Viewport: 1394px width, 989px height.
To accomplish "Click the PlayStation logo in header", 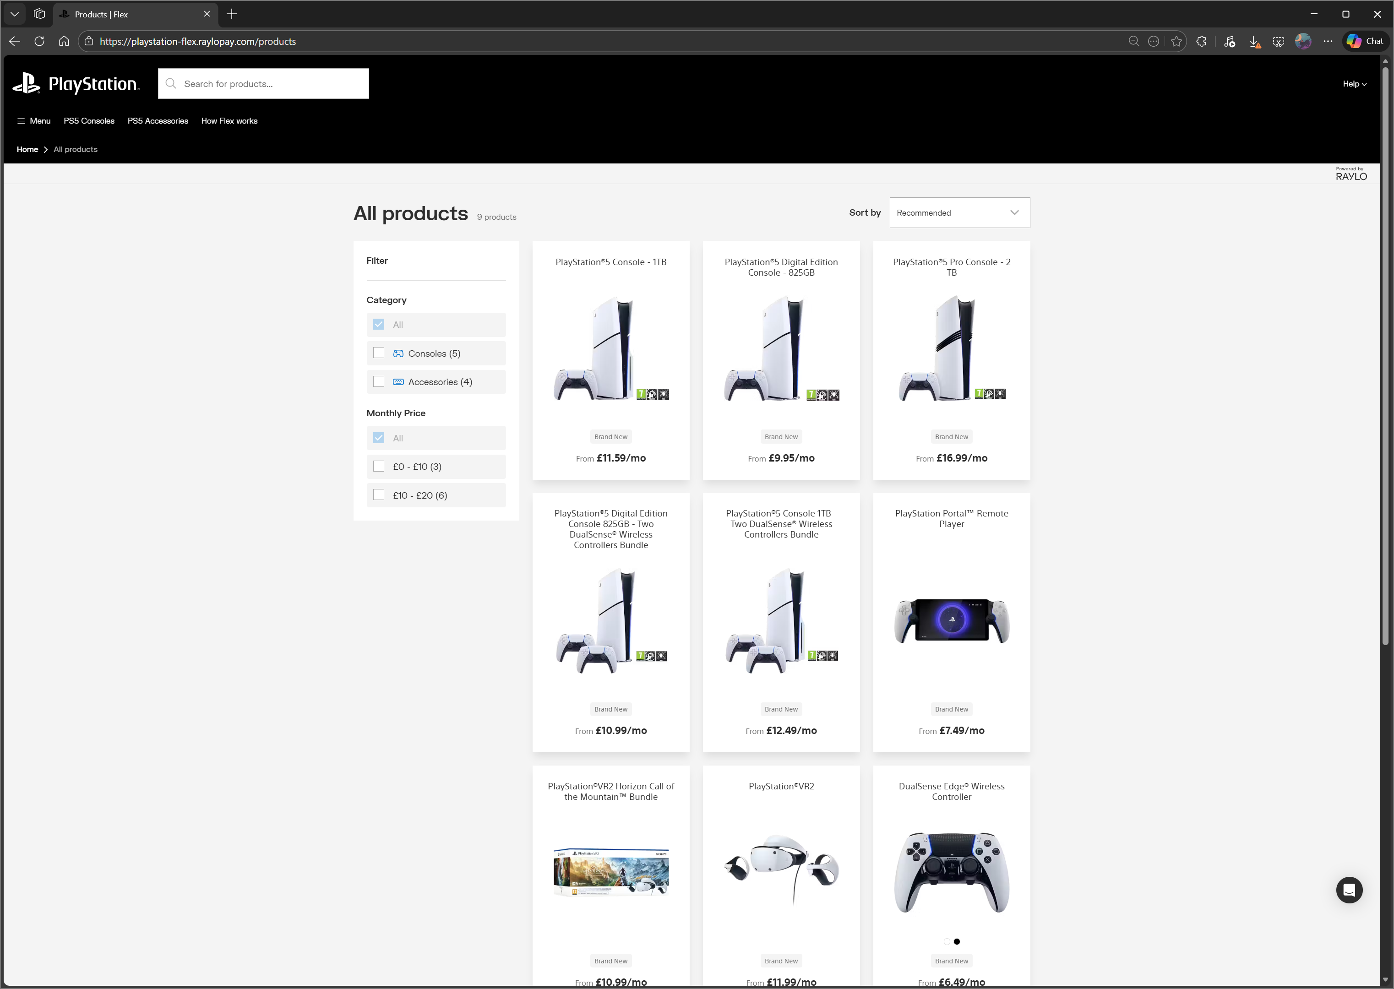I will 76,83.
